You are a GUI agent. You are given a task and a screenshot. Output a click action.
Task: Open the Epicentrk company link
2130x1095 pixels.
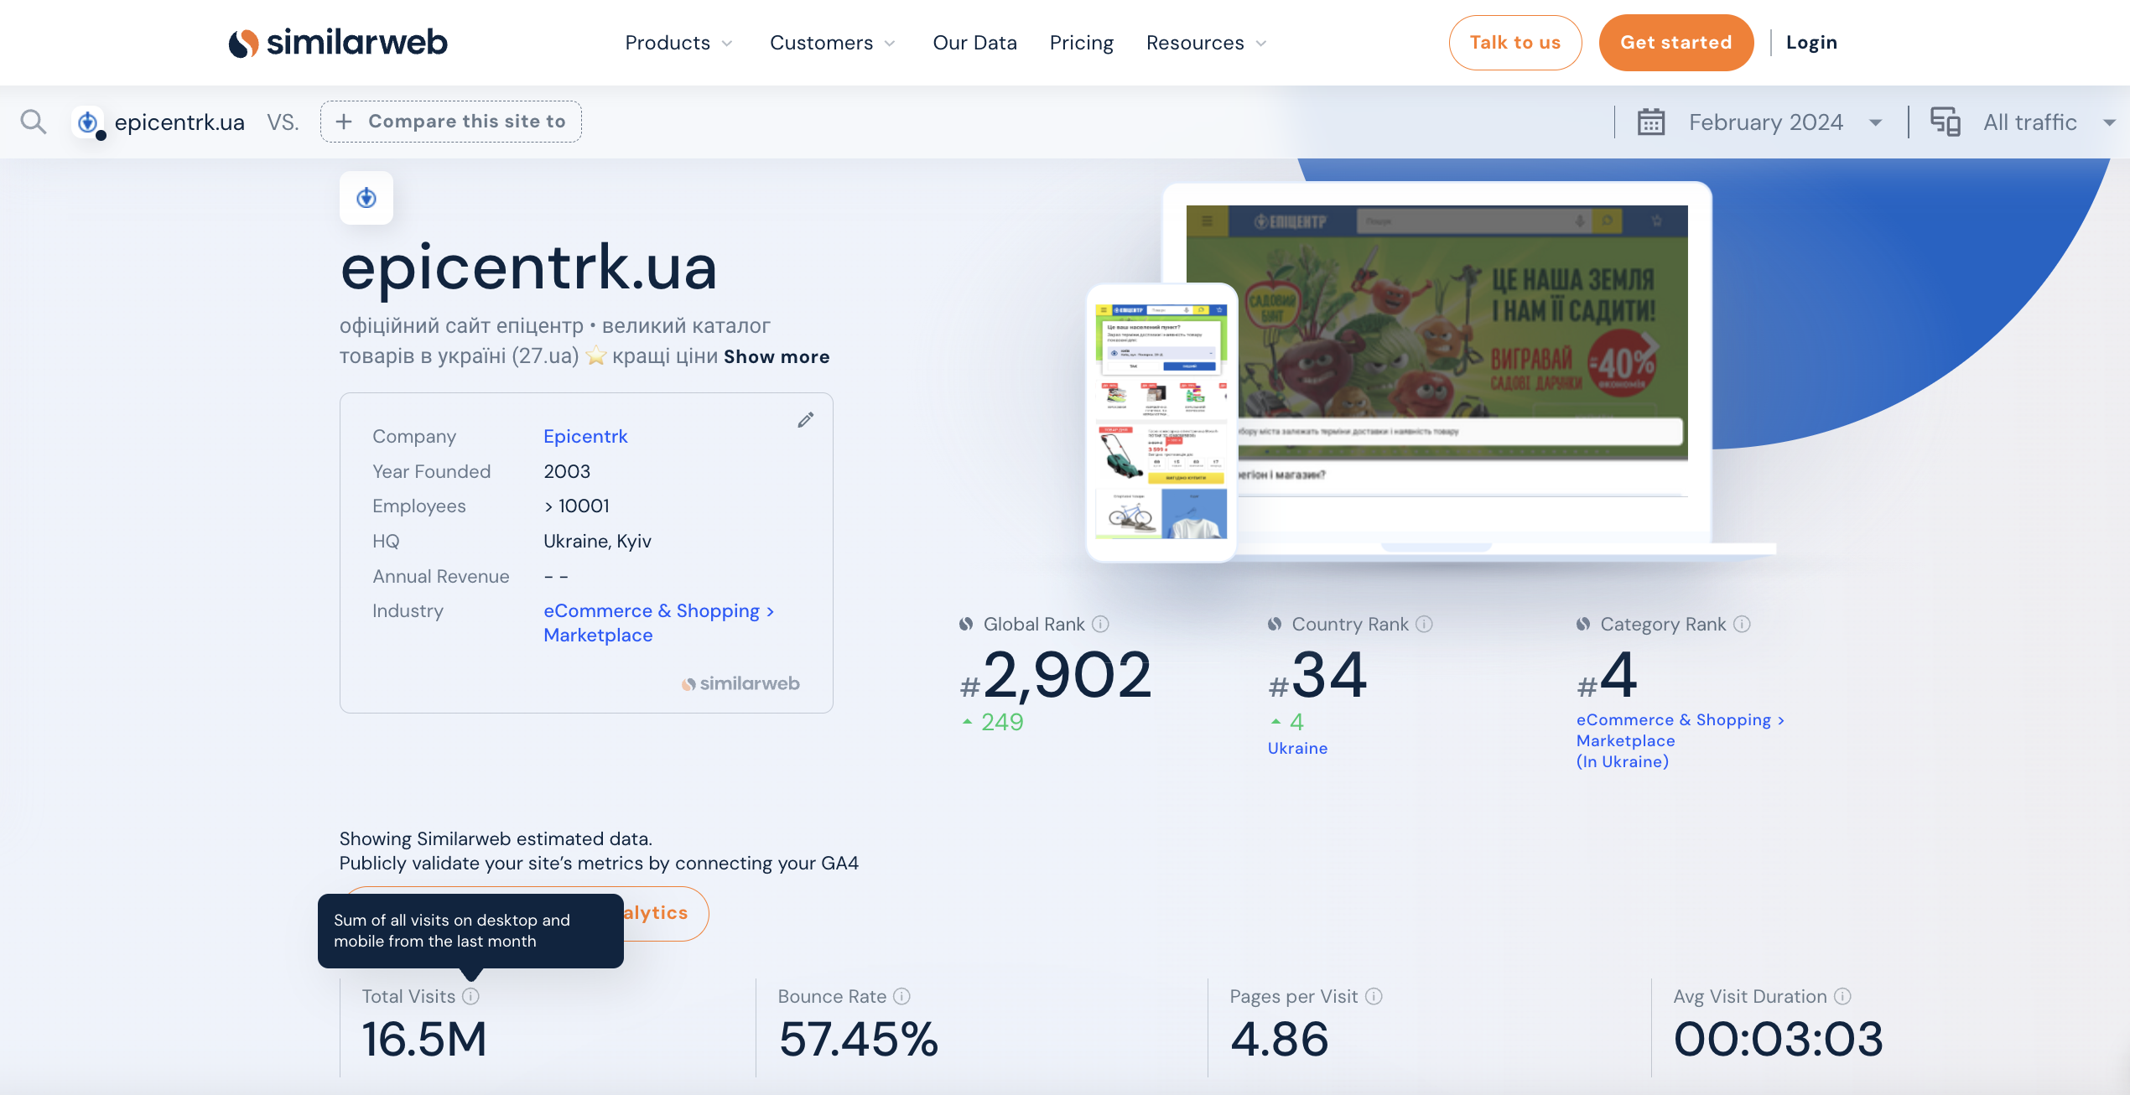(x=585, y=436)
